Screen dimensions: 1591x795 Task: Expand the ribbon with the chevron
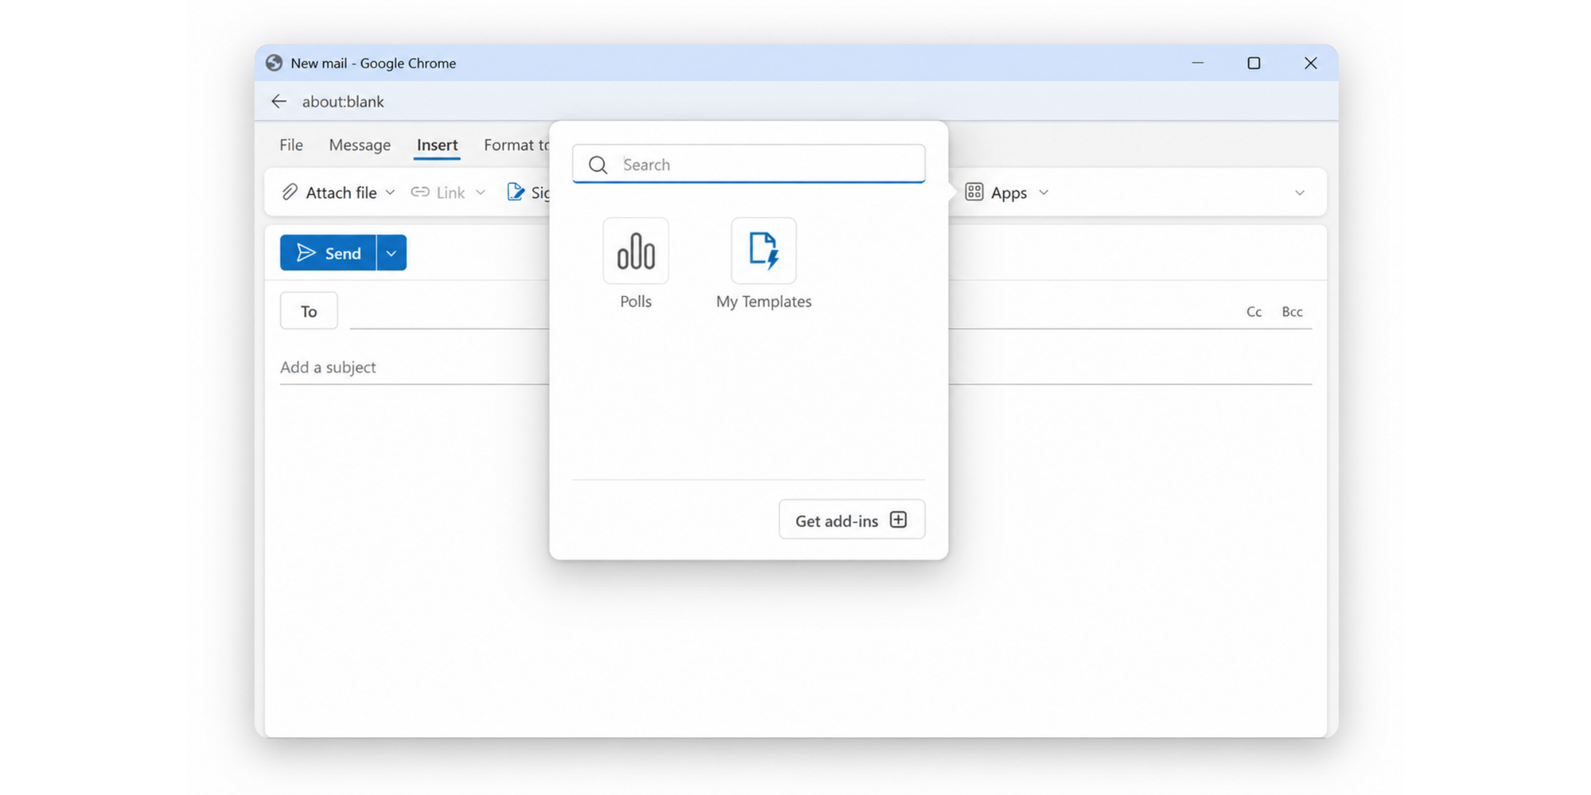1300,193
